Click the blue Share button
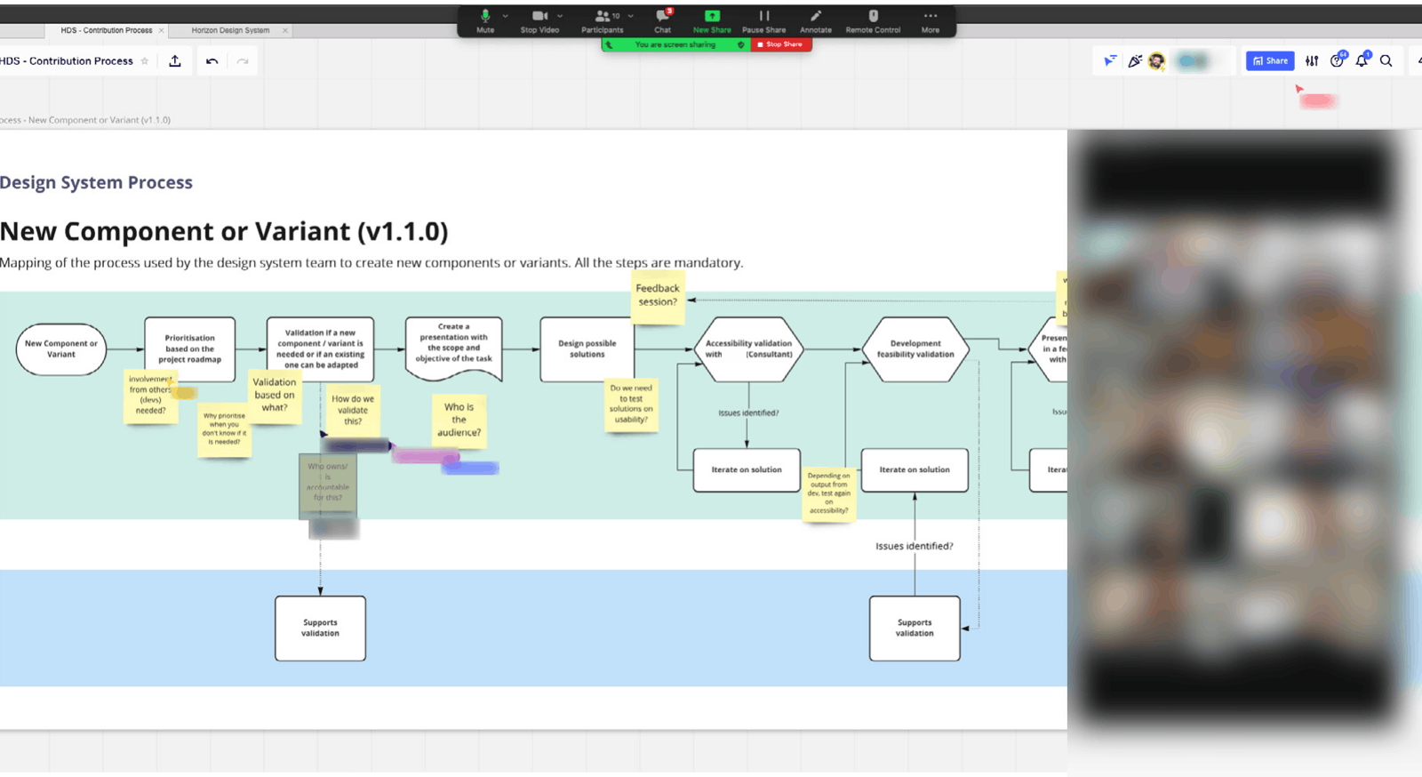 (1270, 61)
